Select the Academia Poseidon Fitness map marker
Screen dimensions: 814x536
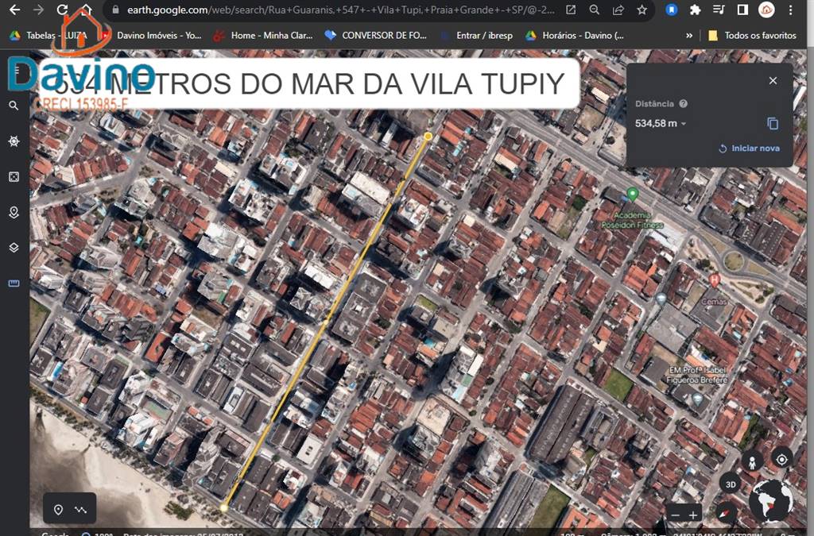(x=632, y=194)
